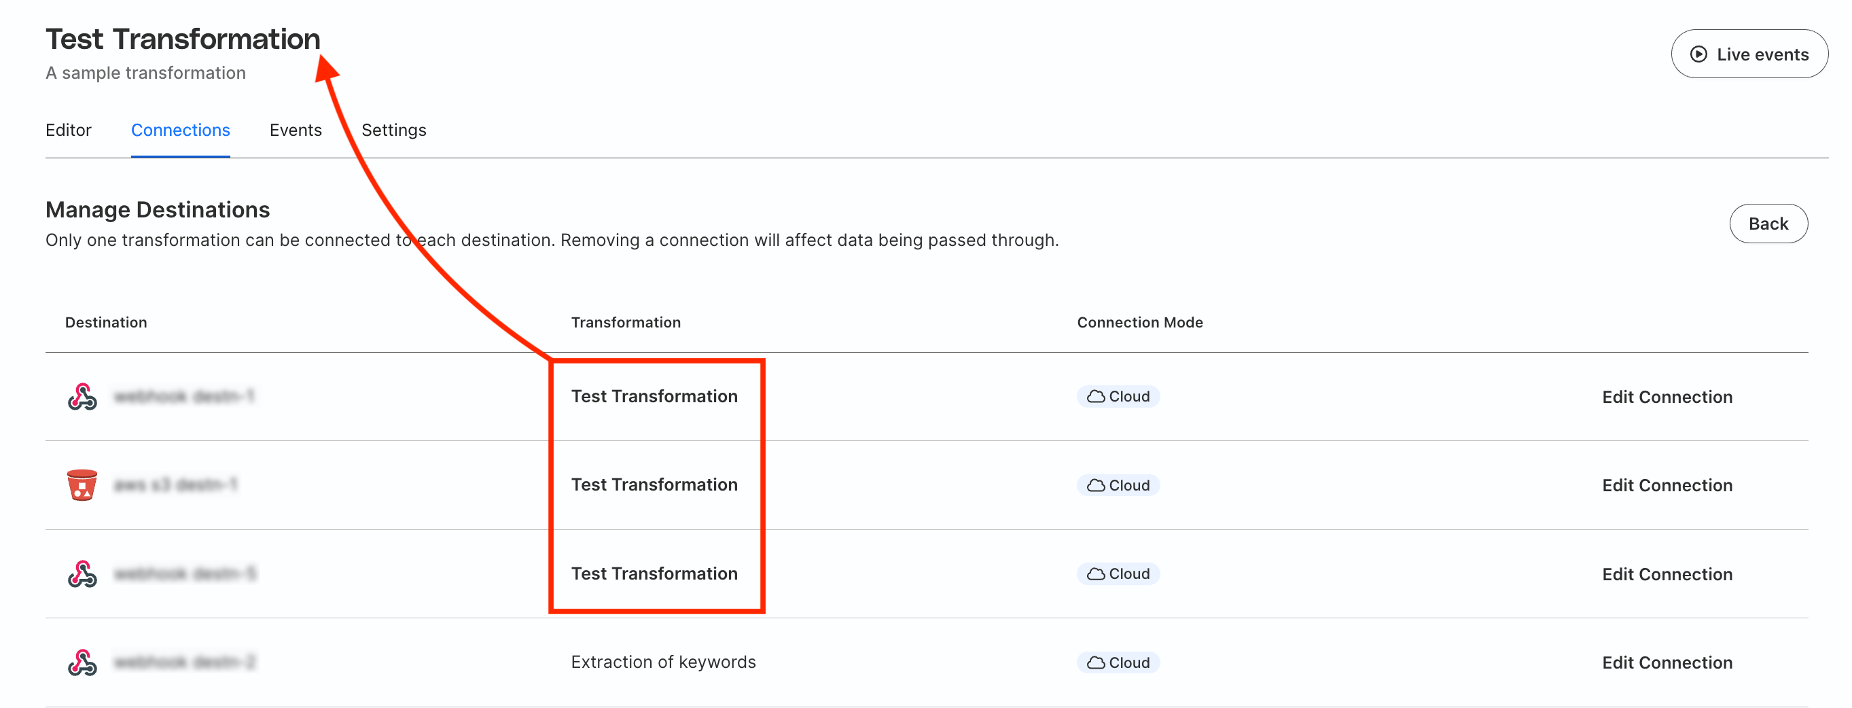This screenshot has height=708, width=1852.
Task: Click the Cloud badge in the last row
Action: [x=1118, y=662]
